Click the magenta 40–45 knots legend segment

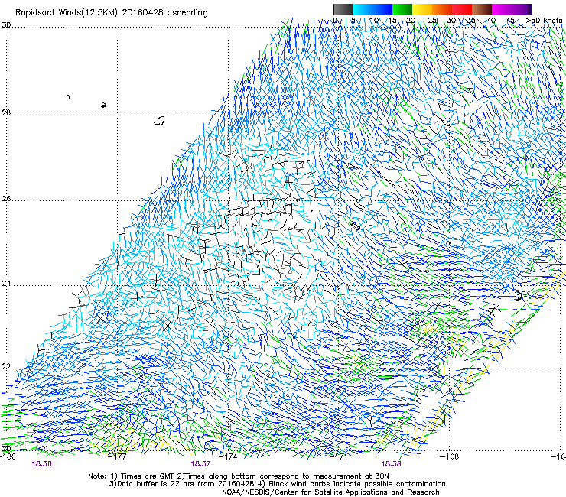502,9
